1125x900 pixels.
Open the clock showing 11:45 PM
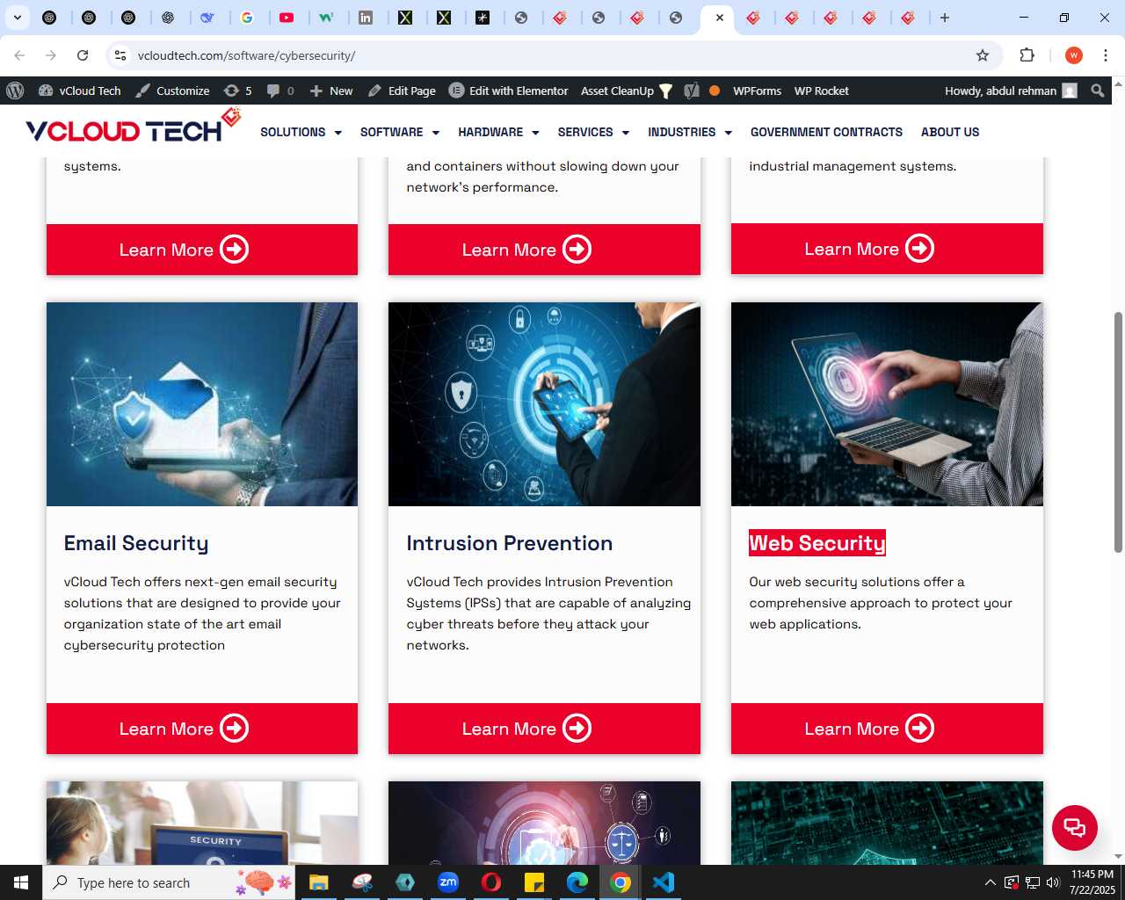(1092, 882)
